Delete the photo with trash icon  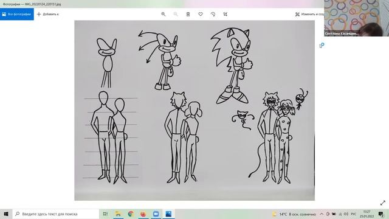tap(188, 14)
